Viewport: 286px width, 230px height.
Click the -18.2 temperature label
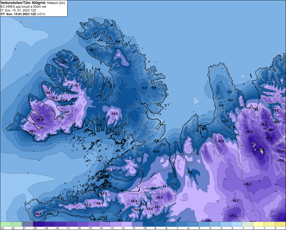[249, 131]
